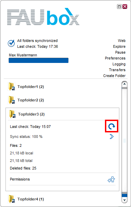The image size is (131, 207).
Task: Open the Transfers view
Action: 117,70
